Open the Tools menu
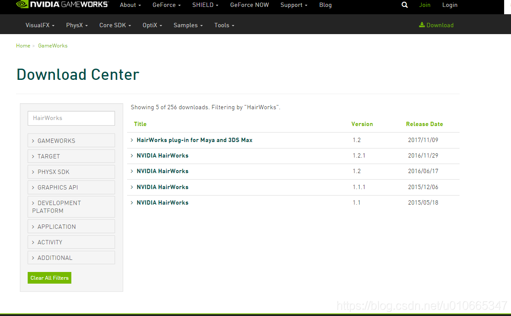 (x=224, y=25)
